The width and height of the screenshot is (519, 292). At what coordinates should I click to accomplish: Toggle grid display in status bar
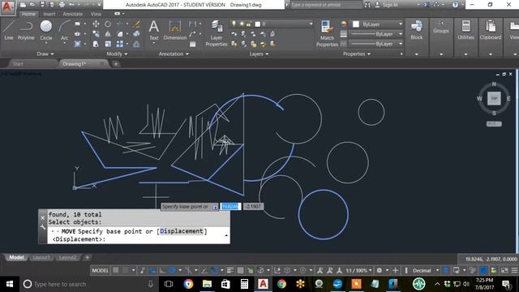115,270
